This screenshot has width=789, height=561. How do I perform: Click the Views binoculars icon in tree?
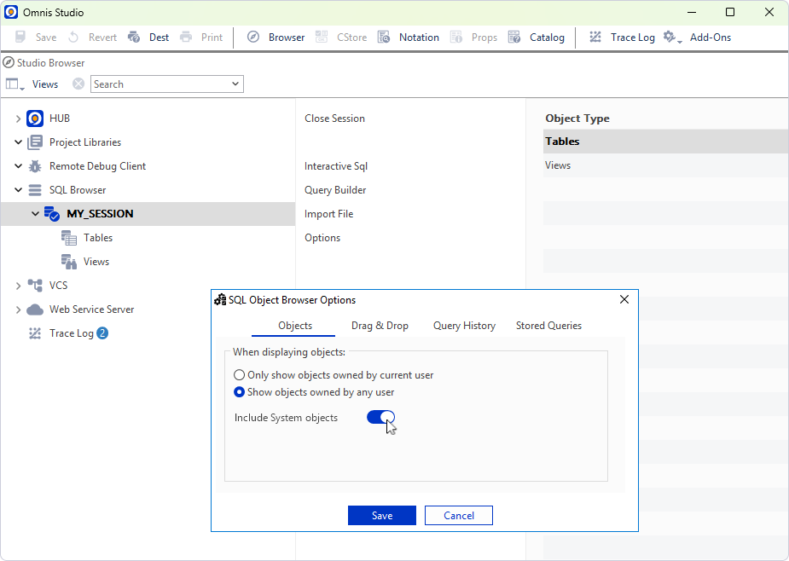pyautogui.click(x=69, y=262)
